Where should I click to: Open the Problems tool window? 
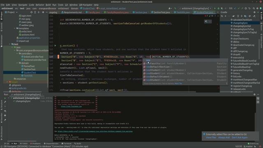point(35,143)
